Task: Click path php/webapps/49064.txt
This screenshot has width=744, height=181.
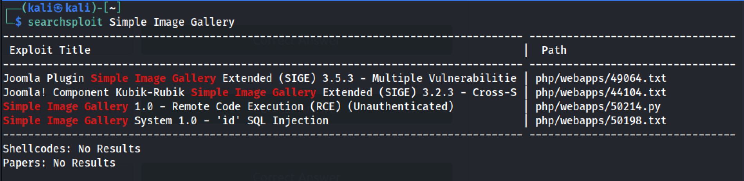Action: point(601,78)
